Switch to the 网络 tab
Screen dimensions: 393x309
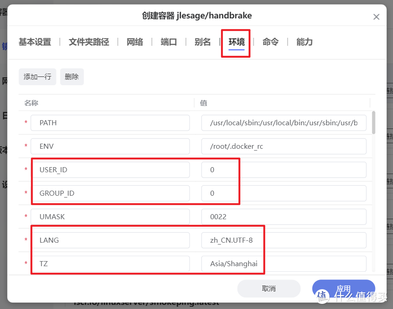pos(135,41)
